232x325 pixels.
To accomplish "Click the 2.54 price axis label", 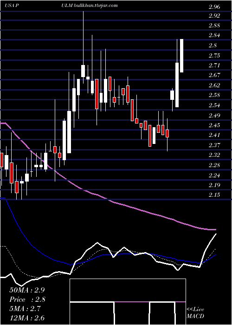I will [214, 105].
